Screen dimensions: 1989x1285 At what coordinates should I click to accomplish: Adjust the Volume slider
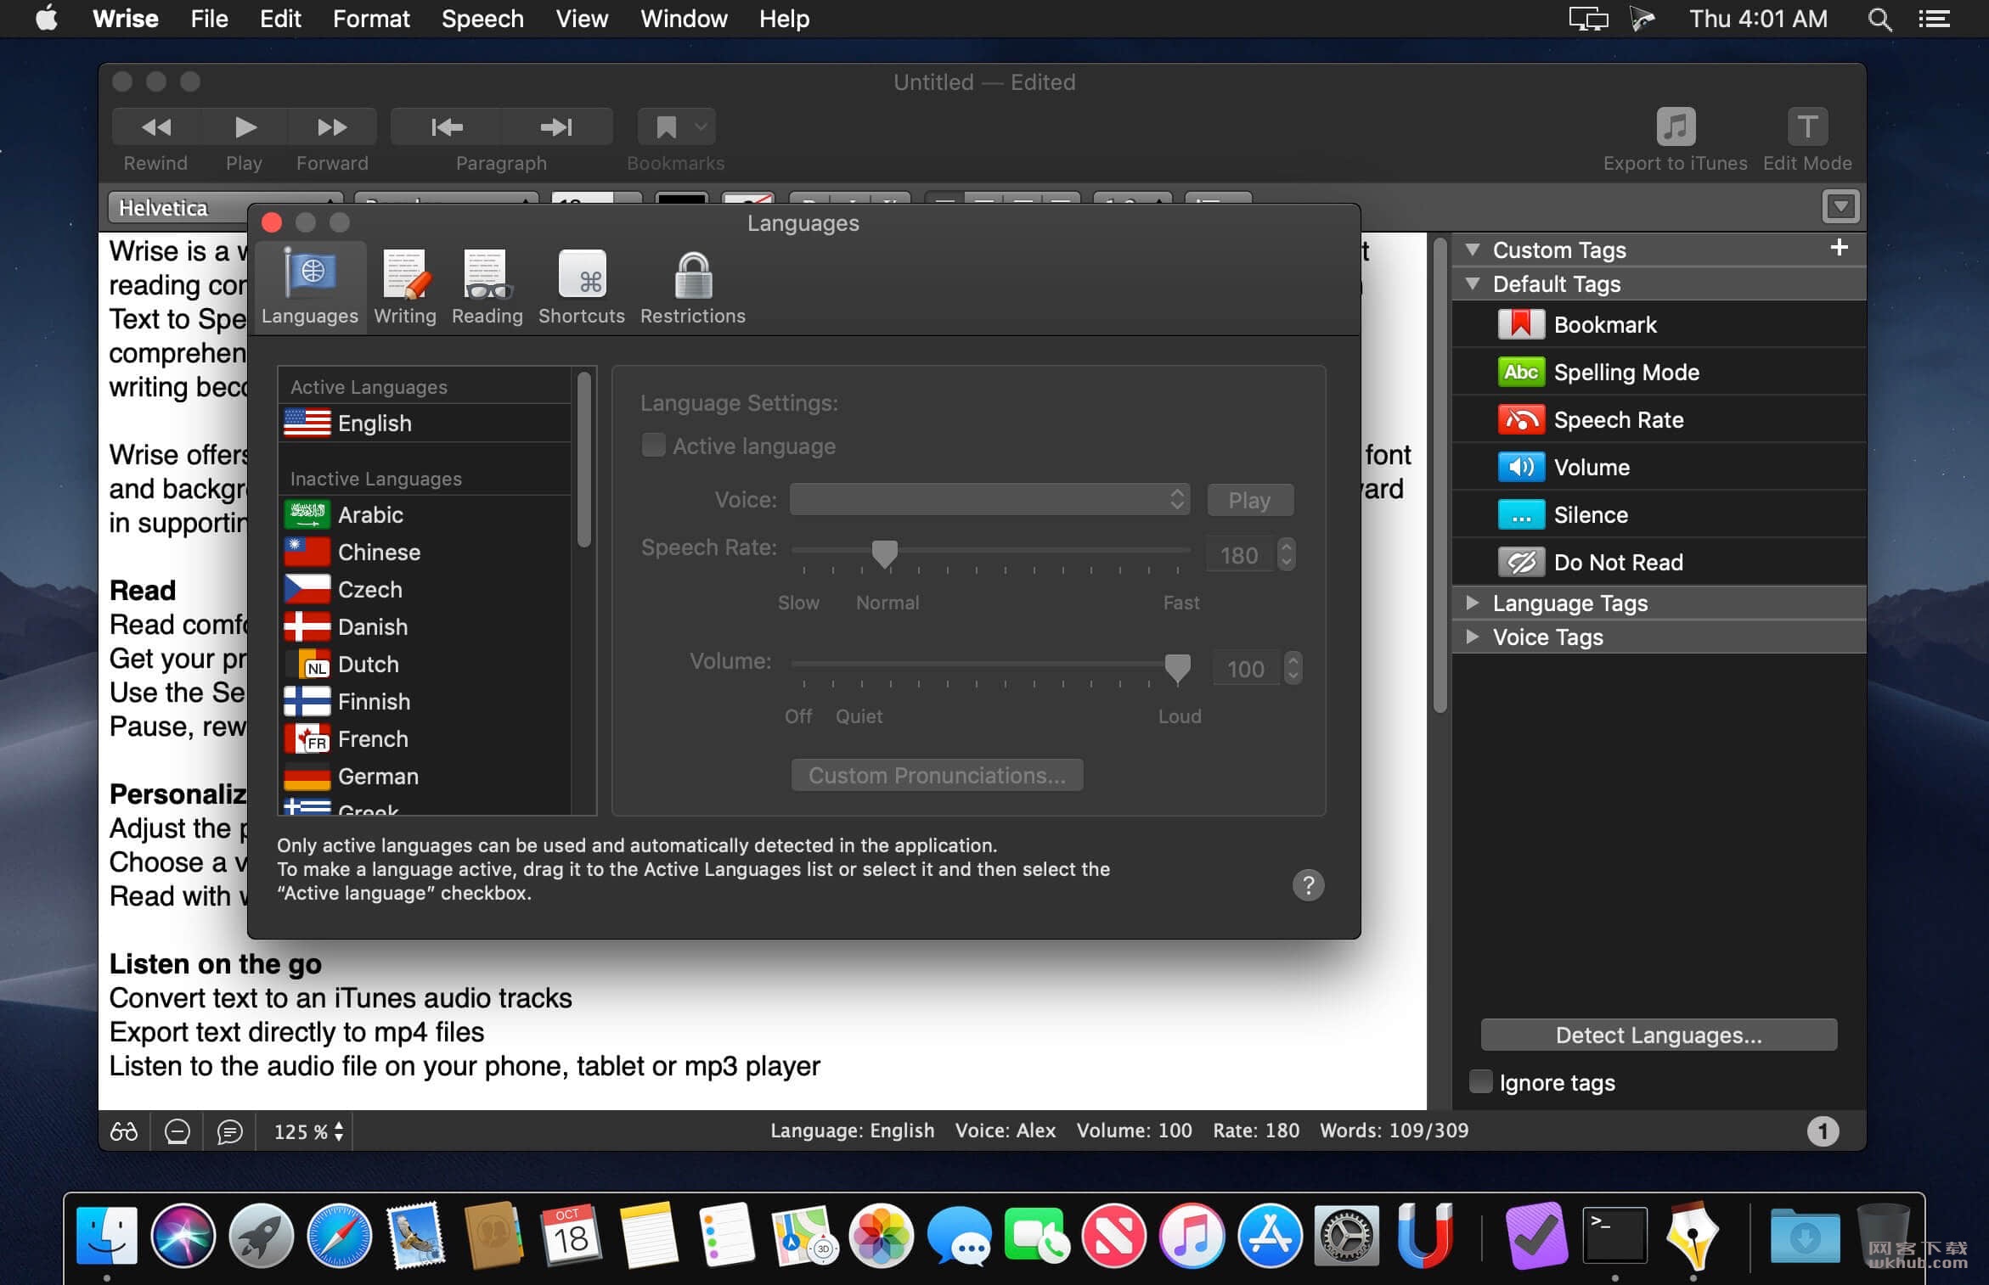click(x=1177, y=668)
